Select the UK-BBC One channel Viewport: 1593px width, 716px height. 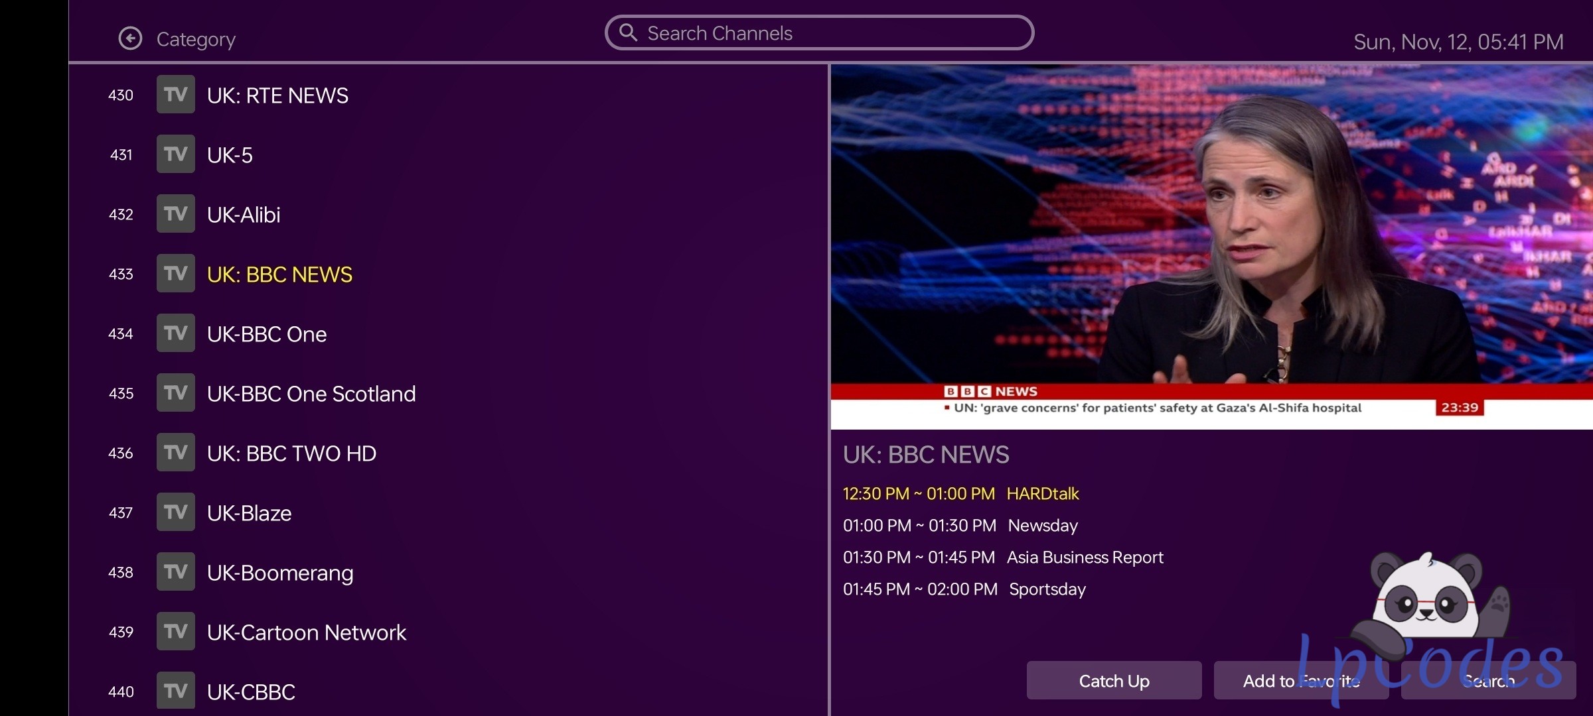[267, 334]
